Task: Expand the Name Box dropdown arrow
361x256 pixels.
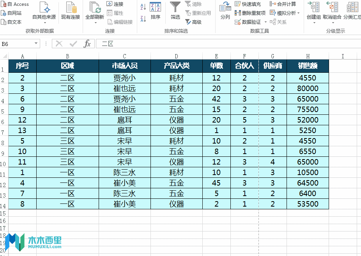Action: pos(36,44)
